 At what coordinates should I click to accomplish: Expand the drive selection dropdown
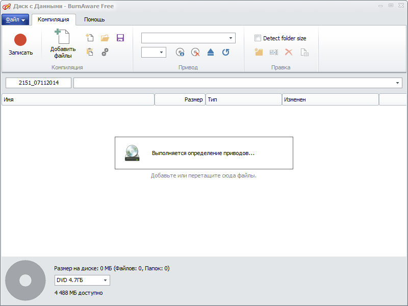(x=231, y=38)
